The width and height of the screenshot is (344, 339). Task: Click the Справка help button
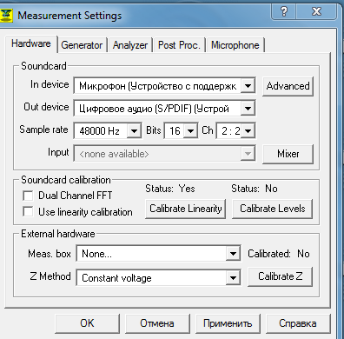(298, 323)
